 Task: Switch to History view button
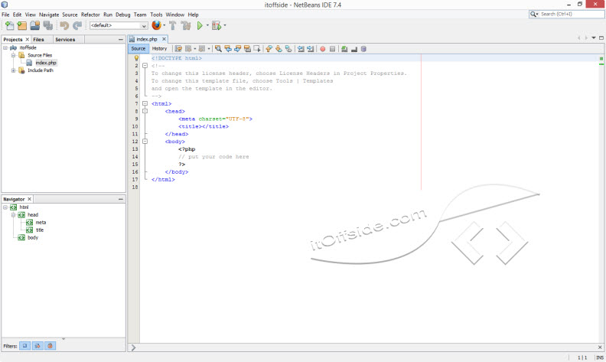(x=159, y=49)
